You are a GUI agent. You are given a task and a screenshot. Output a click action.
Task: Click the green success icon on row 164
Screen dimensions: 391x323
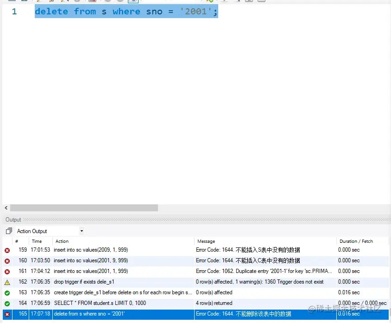(x=7, y=304)
